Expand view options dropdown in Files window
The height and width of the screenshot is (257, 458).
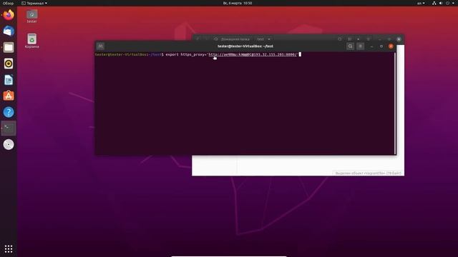358,39
